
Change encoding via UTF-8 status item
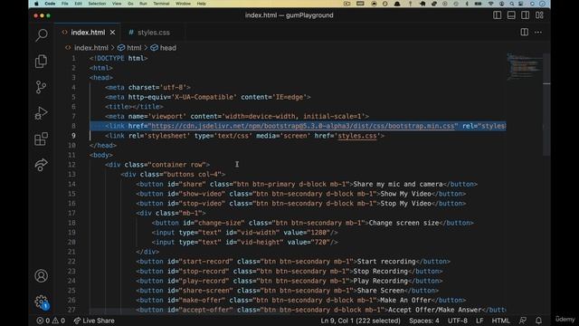click(x=458, y=321)
